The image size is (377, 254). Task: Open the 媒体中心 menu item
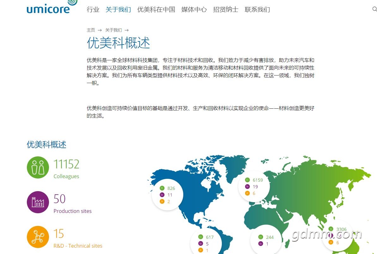pyautogui.click(x=194, y=9)
